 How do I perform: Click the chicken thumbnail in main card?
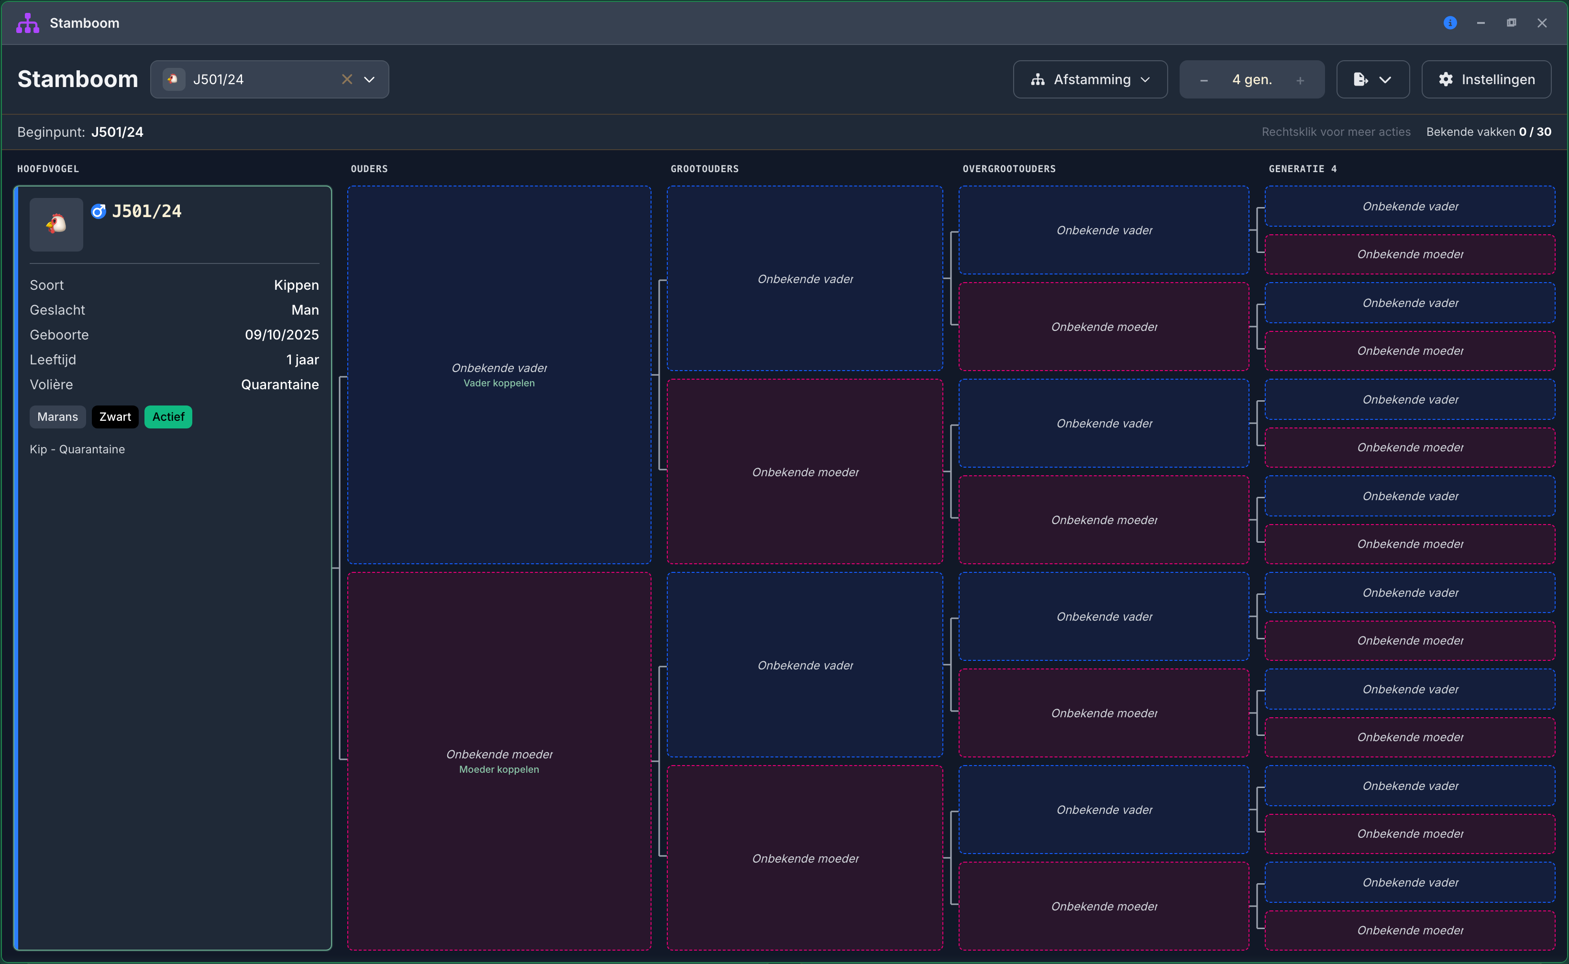pyautogui.click(x=56, y=224)
